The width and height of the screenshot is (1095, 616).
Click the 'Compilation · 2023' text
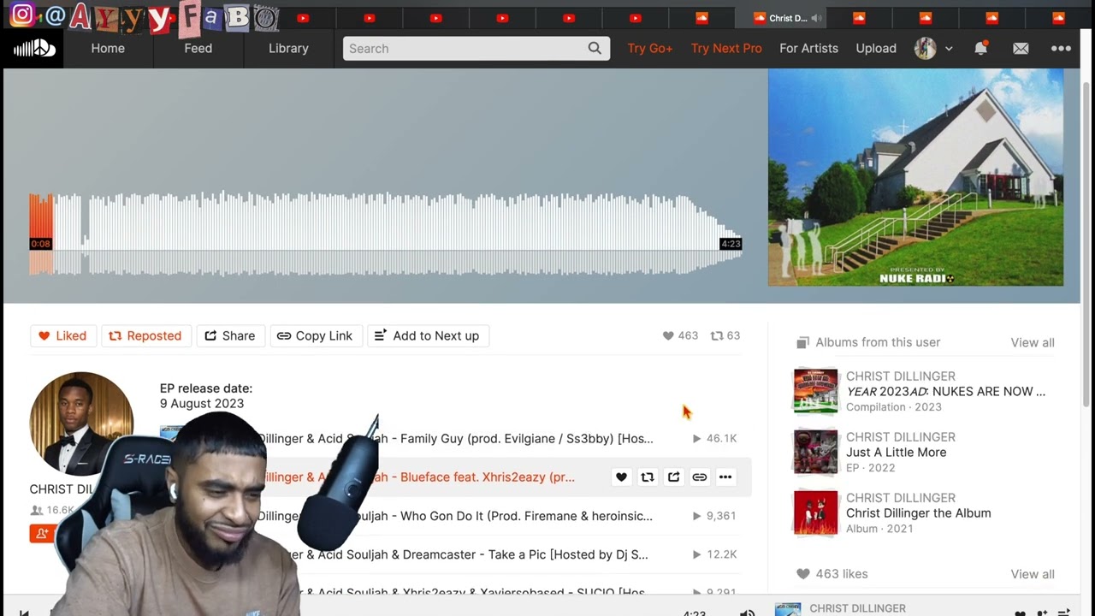pos(894,407)
